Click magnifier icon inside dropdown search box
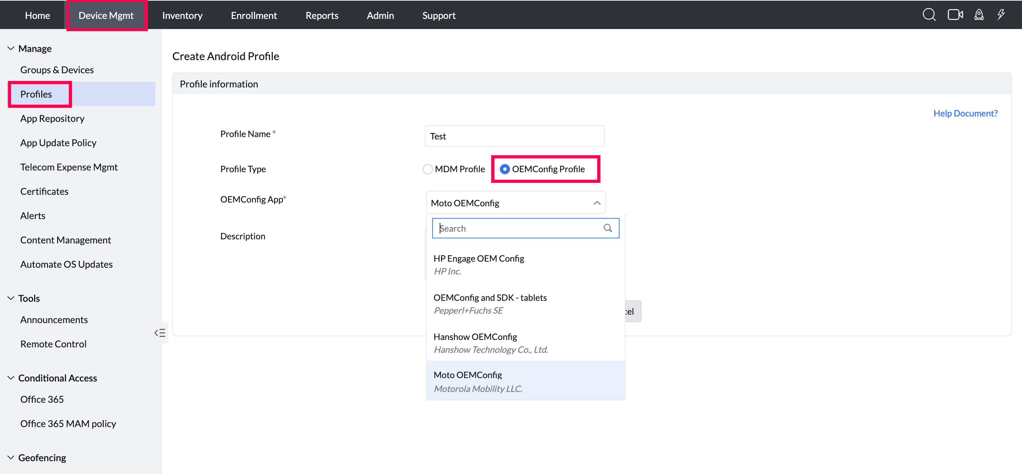1022x474 pixels. coord(607,228)
